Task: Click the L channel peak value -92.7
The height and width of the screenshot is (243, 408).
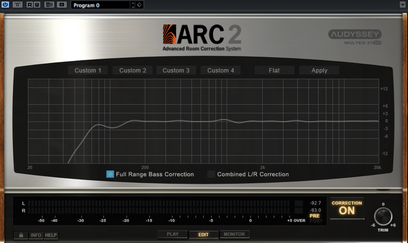Action: [315, 203]
